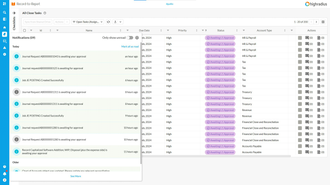Sort by Priority column arrows
The image size is (330, 185).
click(197, 30)
